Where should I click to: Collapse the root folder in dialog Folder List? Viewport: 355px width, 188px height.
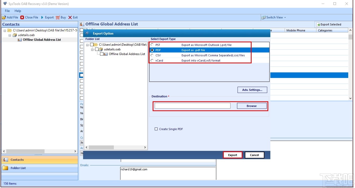tap(88, 45)
